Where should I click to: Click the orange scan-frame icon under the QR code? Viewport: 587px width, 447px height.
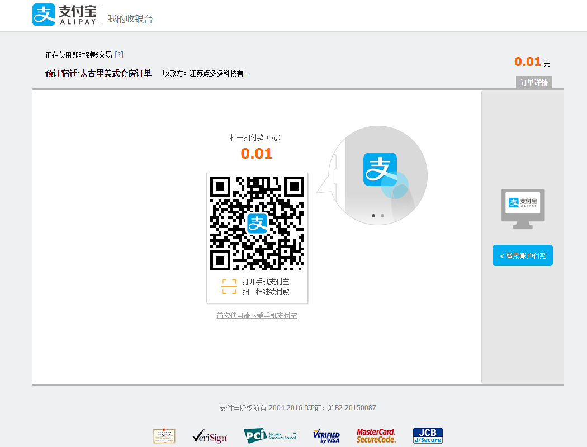pyautogui.click(x=229, y=287)
